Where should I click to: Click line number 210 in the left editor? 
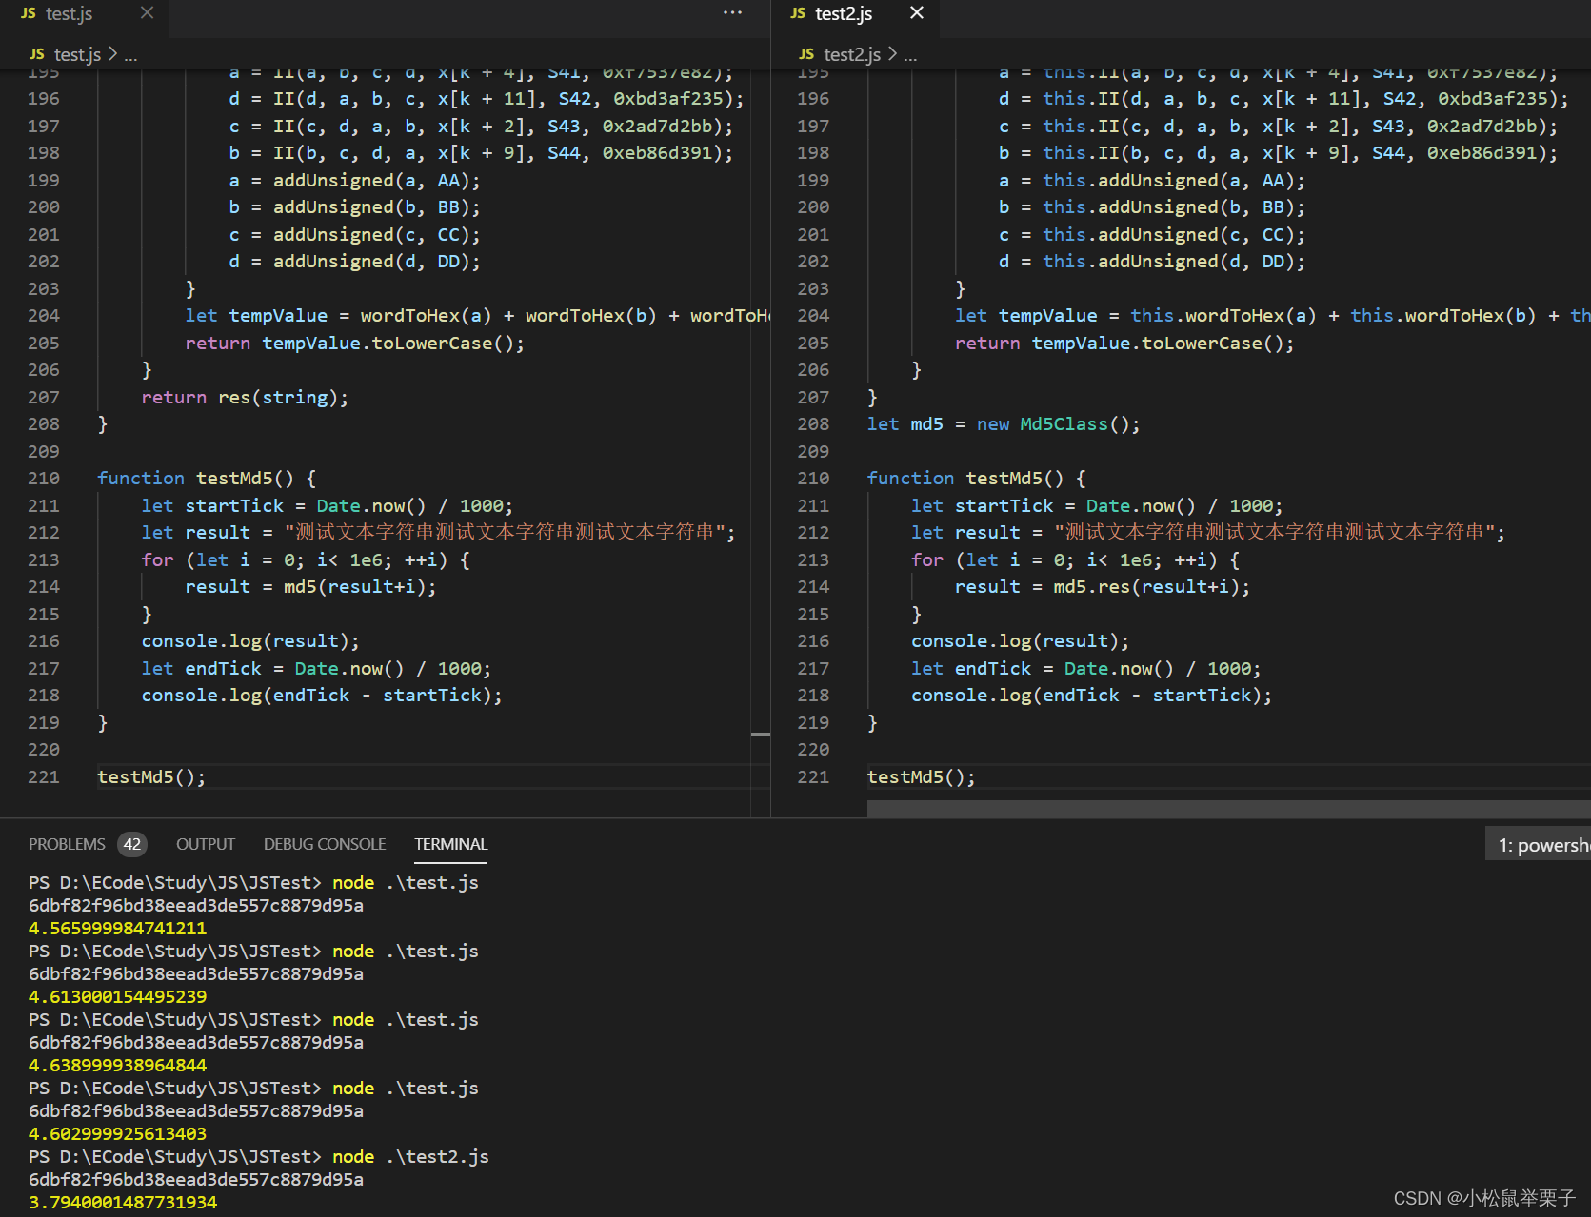(43, 478)
